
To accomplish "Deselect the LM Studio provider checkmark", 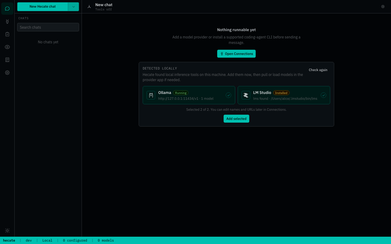I will point(323,95).
